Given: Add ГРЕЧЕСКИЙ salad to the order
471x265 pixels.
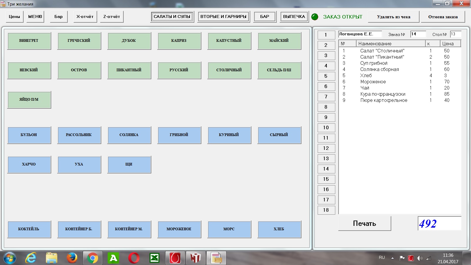Looking at the screenshot, I should click(x=79, y=41).
